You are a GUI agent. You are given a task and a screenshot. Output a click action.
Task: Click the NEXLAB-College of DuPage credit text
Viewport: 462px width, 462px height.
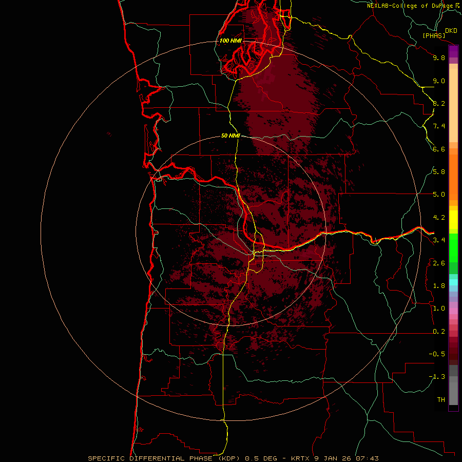410,6
